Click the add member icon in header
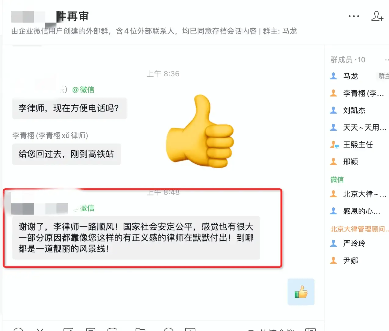This screenshot has width=389, height=331. click(x=377, y=16)
